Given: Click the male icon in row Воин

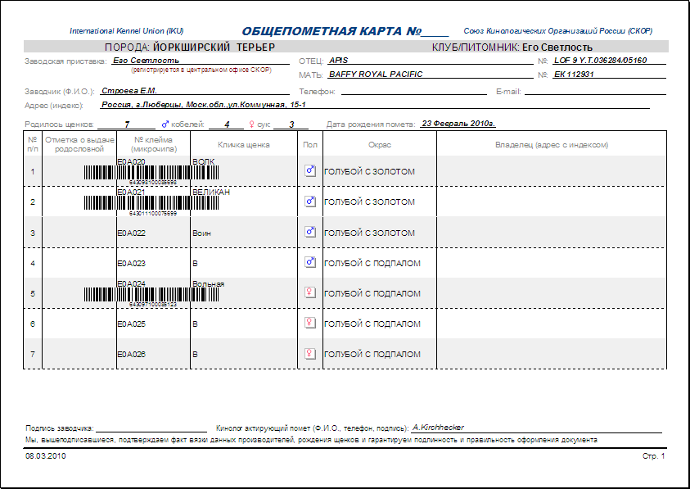Looking at the screenshot, I should [x=310, y=232].
